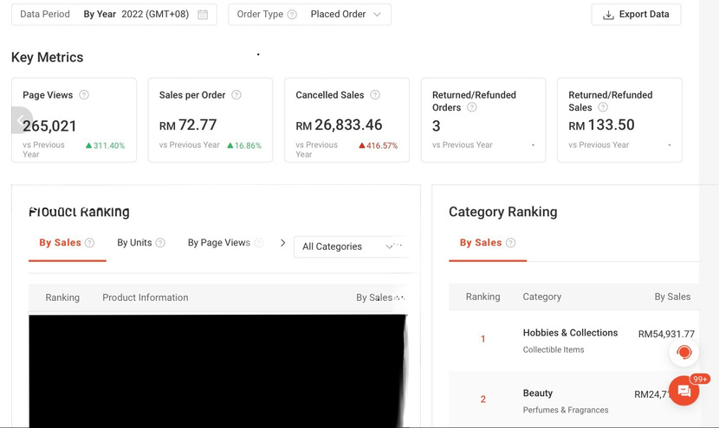Select the Hobbies & Collections category row
Screen dimensions: 719x428
coord(570,340)
